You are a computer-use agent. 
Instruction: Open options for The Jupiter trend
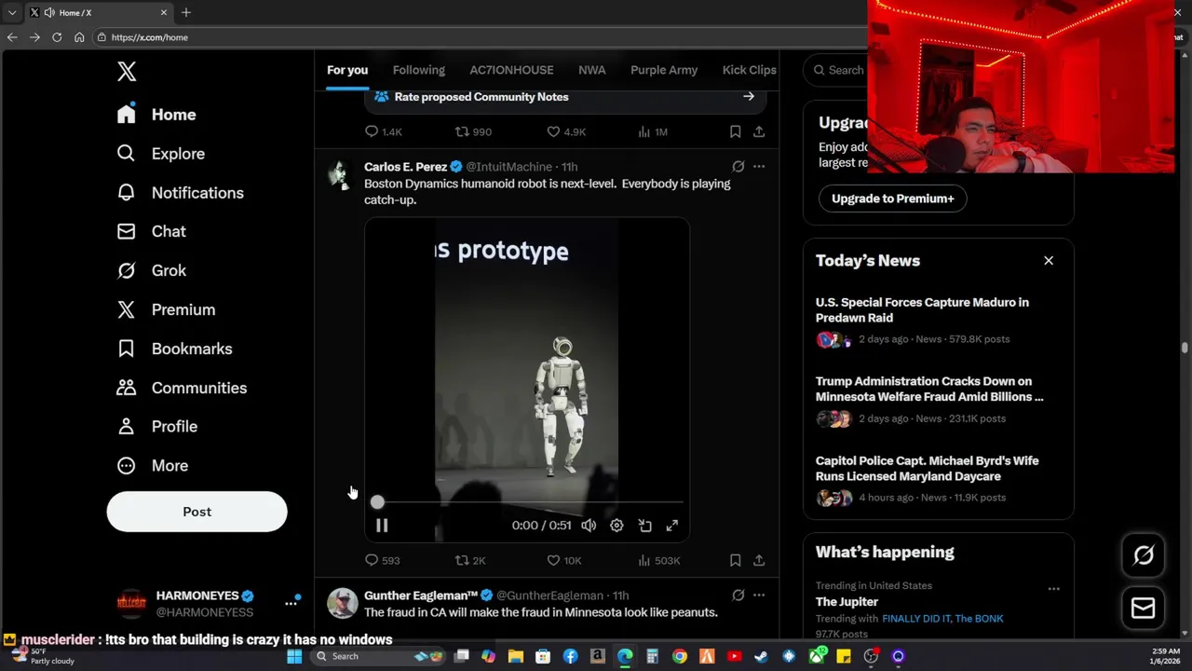pyautogui.click(x=1053, y=589)
